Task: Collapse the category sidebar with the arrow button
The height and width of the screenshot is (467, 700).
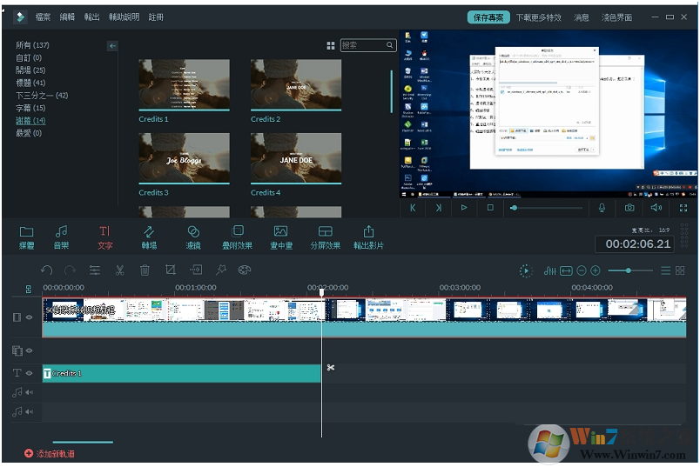Action: [x=112, y=46]
